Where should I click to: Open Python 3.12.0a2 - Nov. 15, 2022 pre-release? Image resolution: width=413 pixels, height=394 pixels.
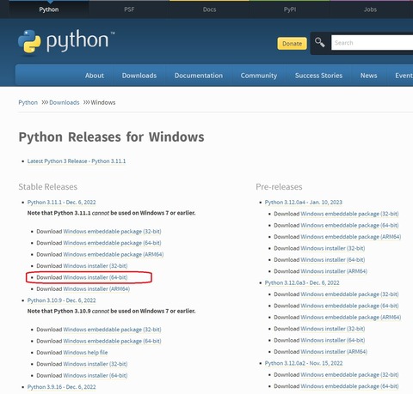click(x=304, y=363)
